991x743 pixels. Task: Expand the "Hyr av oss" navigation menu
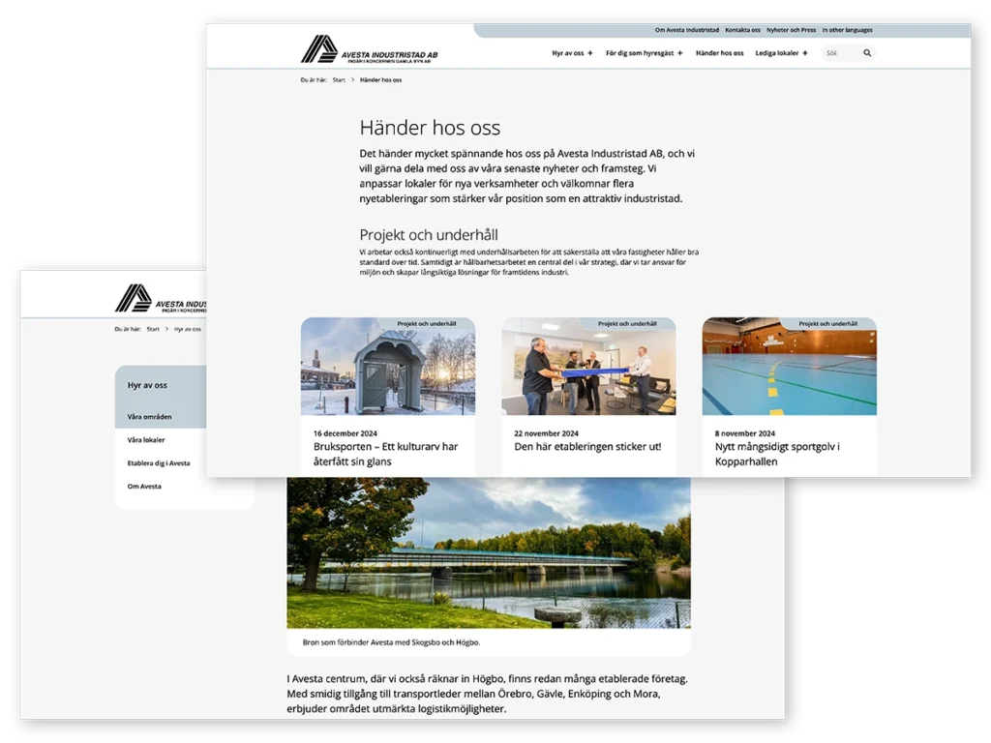click(571, 53)
